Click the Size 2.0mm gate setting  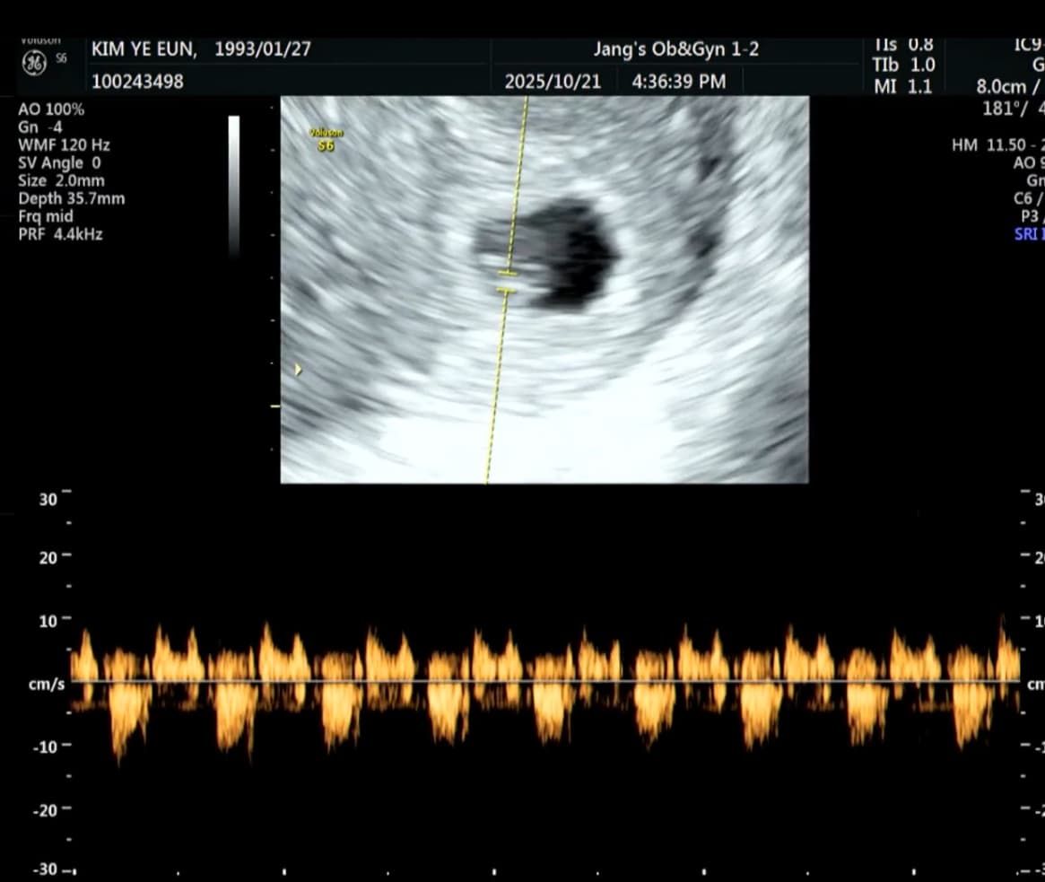click(61, 180)
